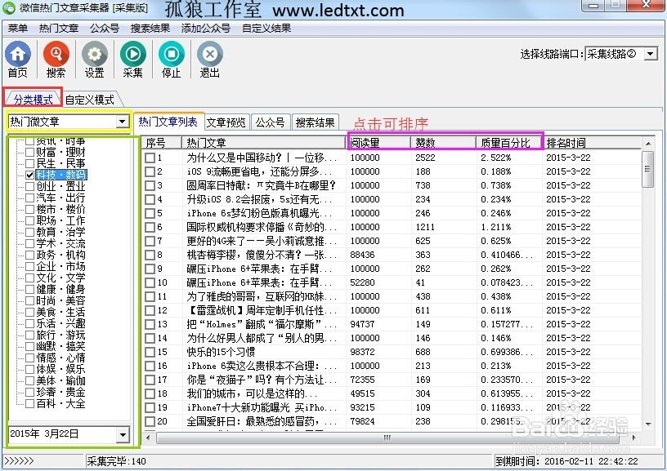Tick checkbox for article row 5

[150, 214]
